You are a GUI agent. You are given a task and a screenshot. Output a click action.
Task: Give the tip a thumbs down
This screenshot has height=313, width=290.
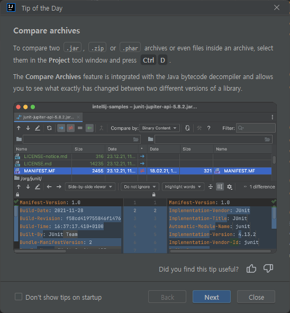pyautogui.click(x=268, y=268)
